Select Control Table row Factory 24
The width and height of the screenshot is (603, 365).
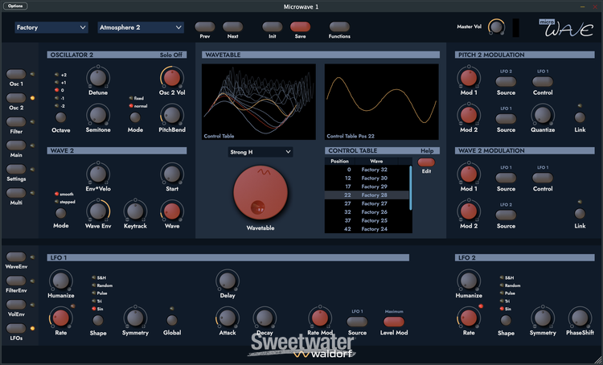tap(367, 229)
